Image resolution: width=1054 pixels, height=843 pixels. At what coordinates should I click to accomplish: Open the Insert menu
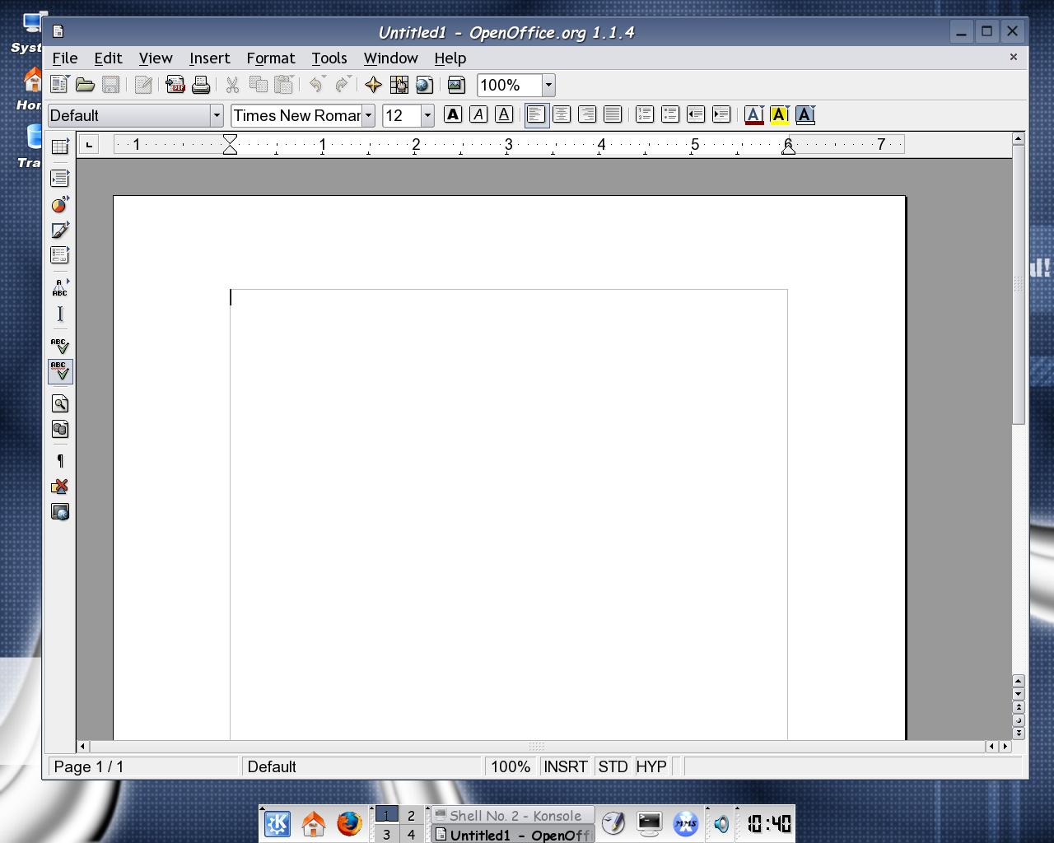click(209, 58)
